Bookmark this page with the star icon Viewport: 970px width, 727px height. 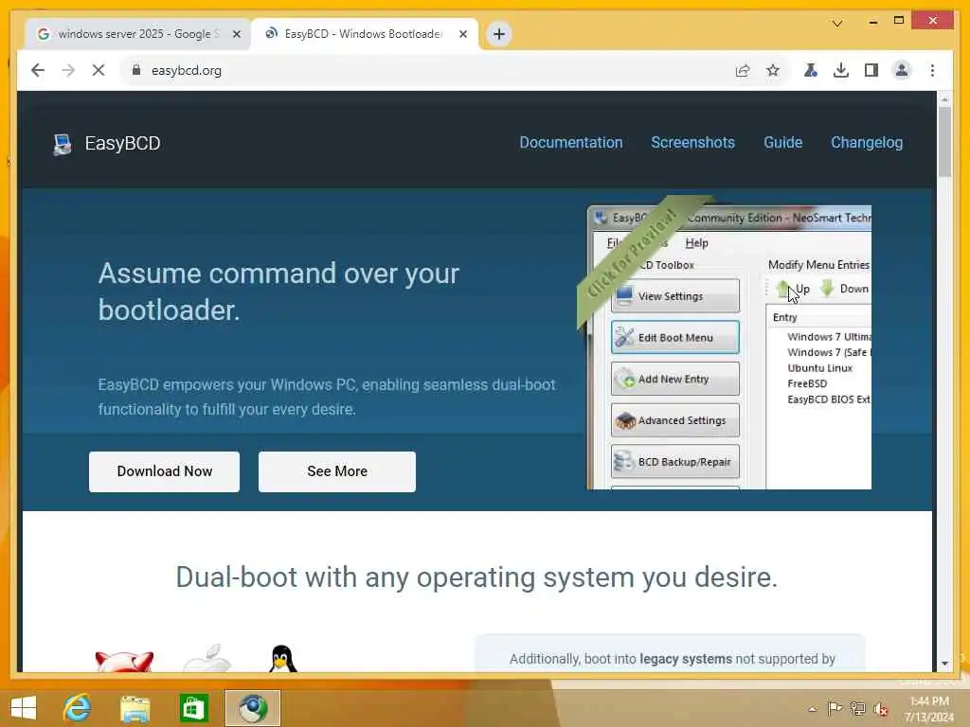click(773, 70)
